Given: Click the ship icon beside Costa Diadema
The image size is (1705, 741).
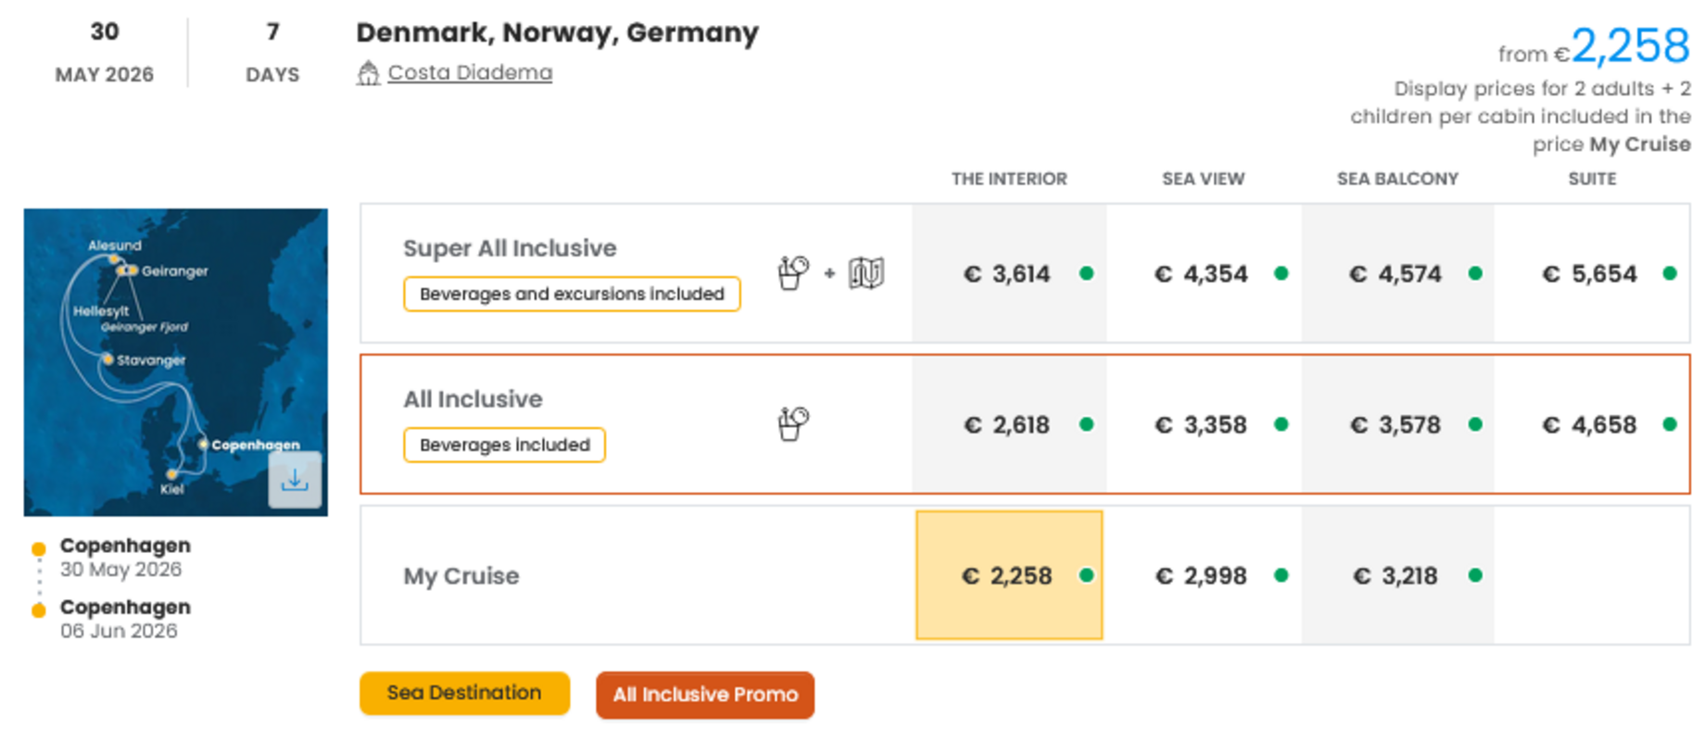Looking at the screenshot, I should click(x=368, y=73).
